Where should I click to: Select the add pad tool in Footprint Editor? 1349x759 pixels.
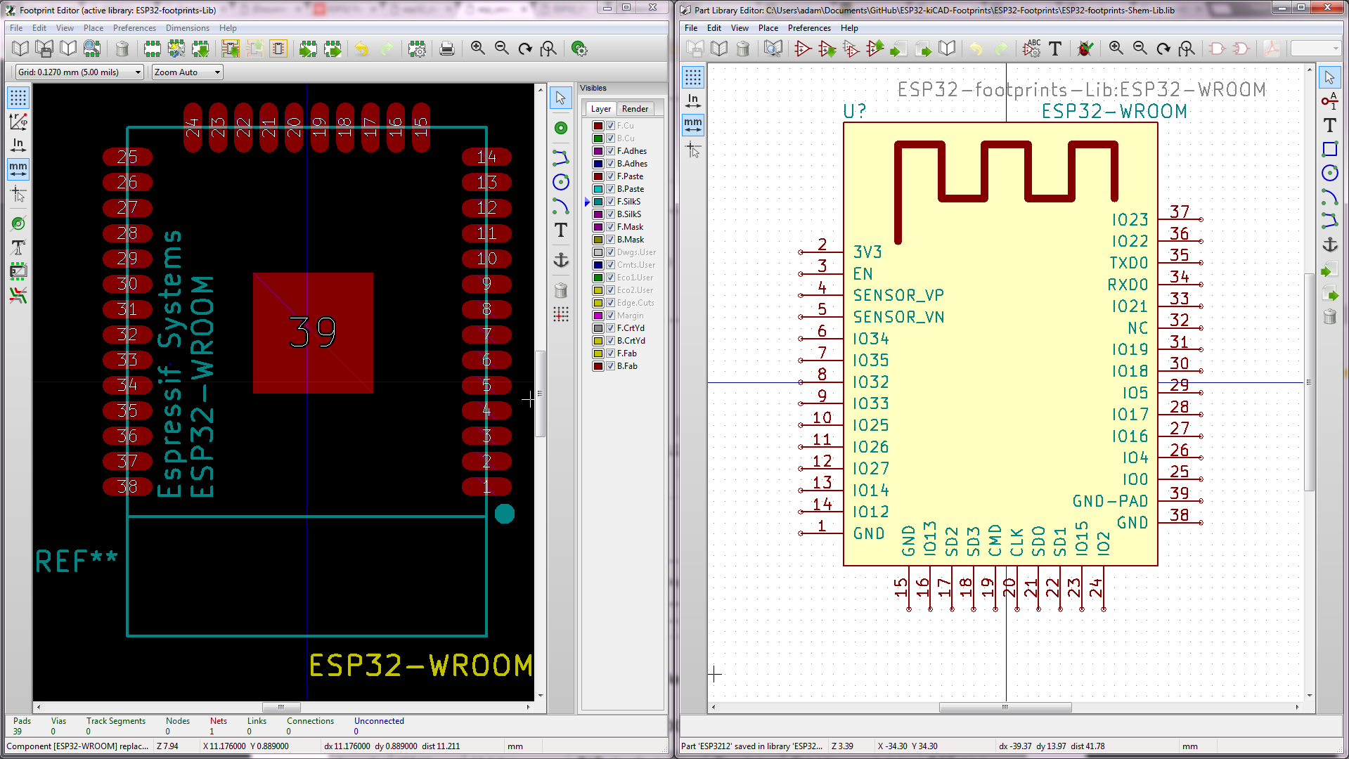point(561,128)
